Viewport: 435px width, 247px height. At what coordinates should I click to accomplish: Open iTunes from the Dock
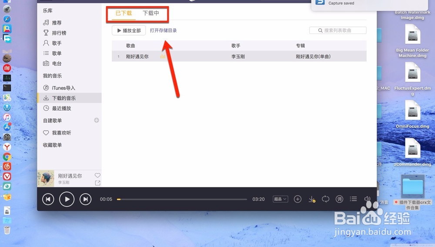(7, 117)
